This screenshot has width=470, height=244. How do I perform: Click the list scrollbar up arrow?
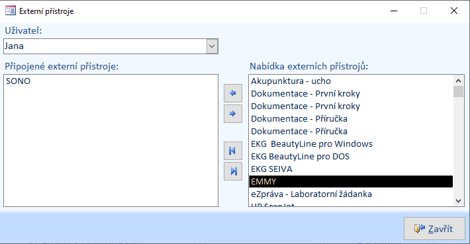458,81
